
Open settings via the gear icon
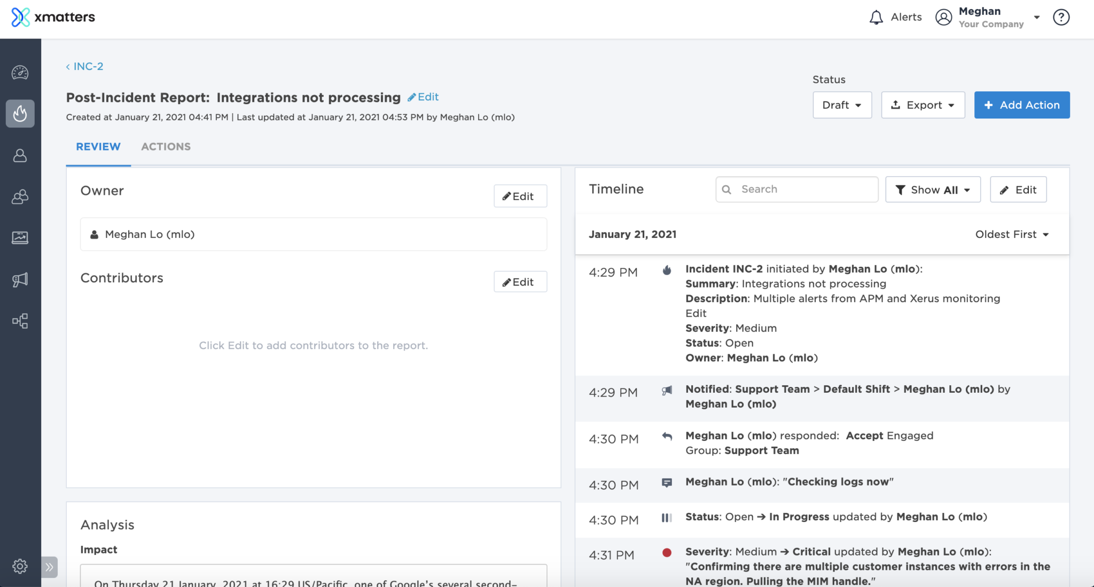(20, 567)
